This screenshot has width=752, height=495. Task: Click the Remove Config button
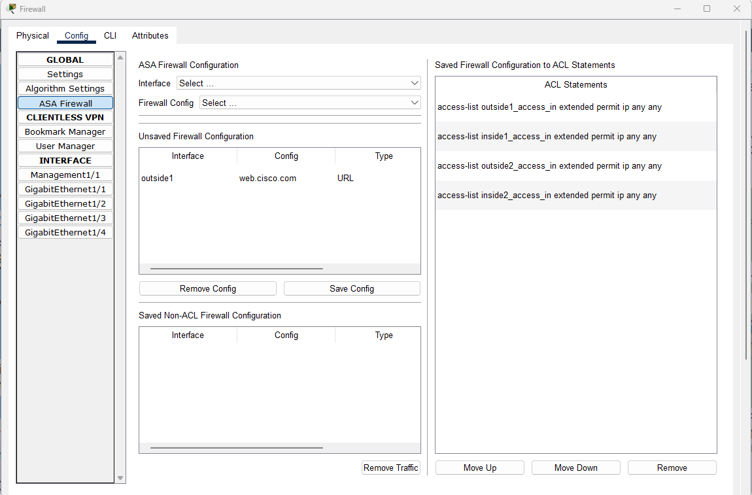[x=207, y=288]
